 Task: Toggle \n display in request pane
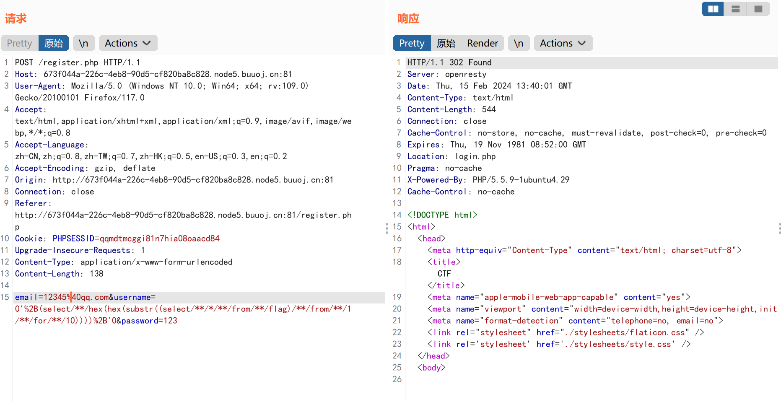[x=83, y=43]
